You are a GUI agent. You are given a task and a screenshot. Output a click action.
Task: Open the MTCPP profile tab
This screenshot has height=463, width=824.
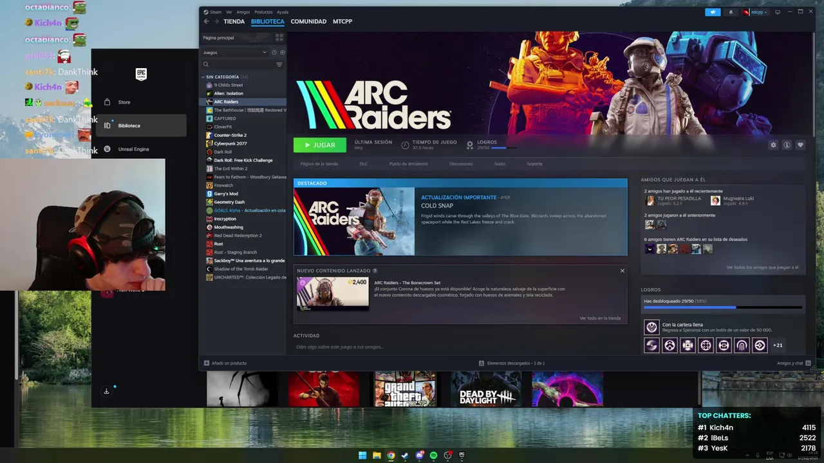coord(342,21)
